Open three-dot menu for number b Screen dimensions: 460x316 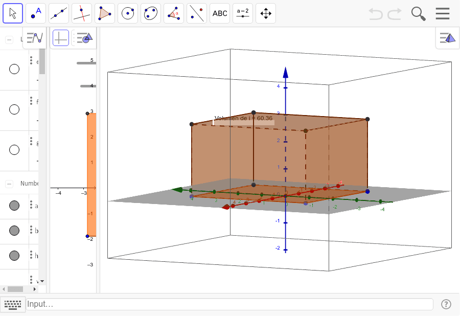click(x=31, y=230)
